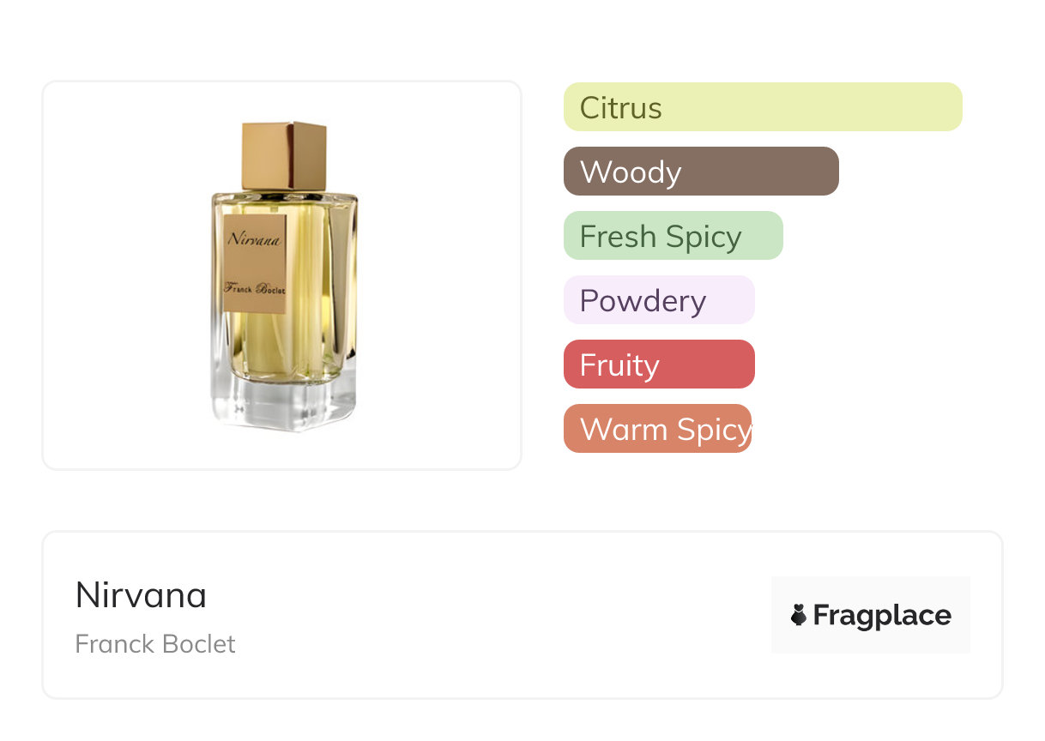The image size is (1045, 741).
Task: Click the gold cap of the bottle
Action: coord(284,155)
